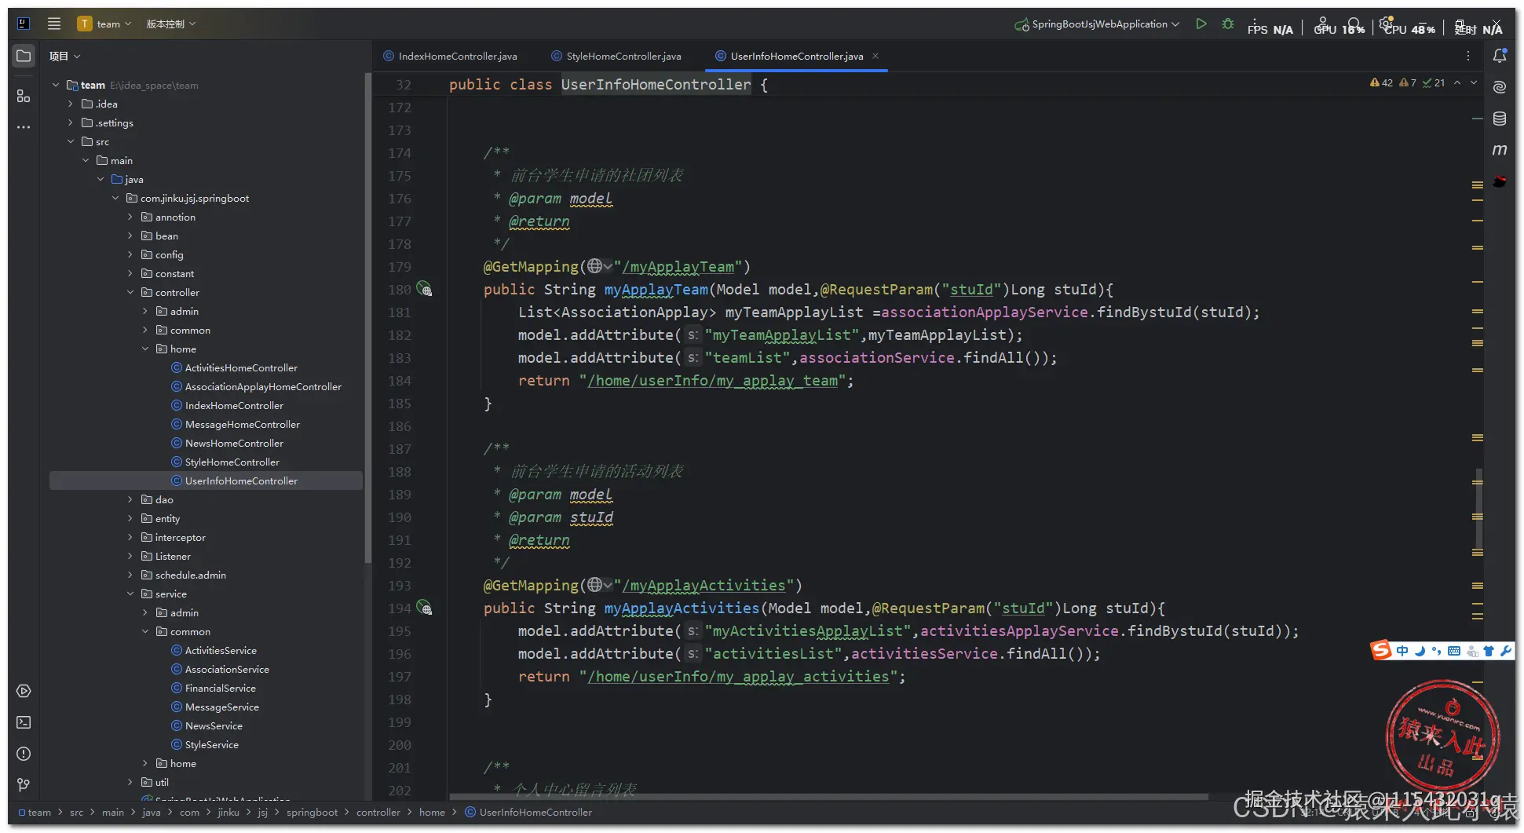Expand the util package
1524x833 pixels.
click(130, 782)
